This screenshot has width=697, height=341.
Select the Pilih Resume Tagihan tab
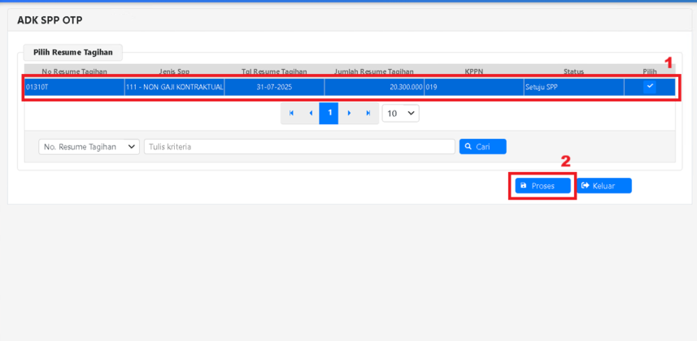[x=73, y=53]
